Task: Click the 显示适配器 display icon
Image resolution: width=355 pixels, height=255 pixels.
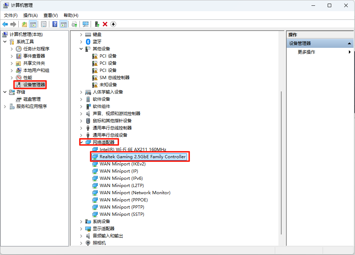Action: click(x=88, y=229)
